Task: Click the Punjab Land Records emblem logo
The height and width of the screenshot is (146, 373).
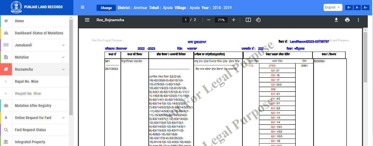Action: 16,7
